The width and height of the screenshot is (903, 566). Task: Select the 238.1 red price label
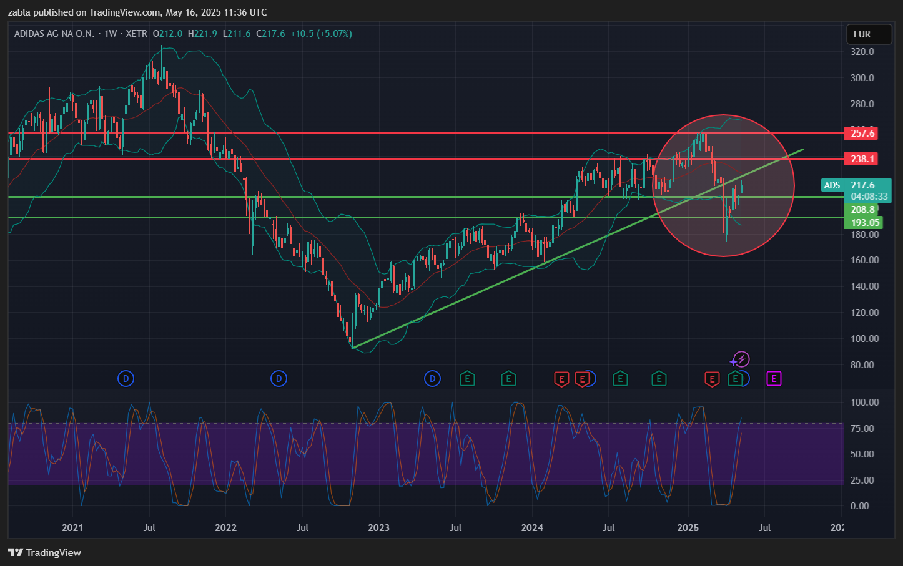tap(861, 159)
